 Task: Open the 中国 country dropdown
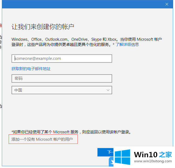point(62,90)
